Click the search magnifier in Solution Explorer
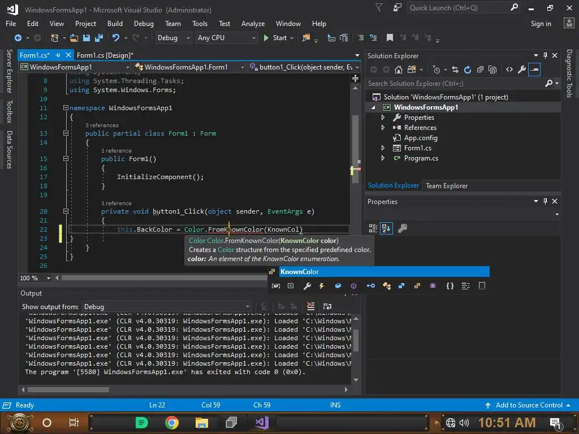This screenshot has height=434, width=579. point(549,84)
